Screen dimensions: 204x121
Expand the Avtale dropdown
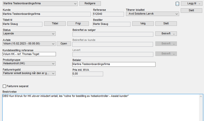coord(53,44)
